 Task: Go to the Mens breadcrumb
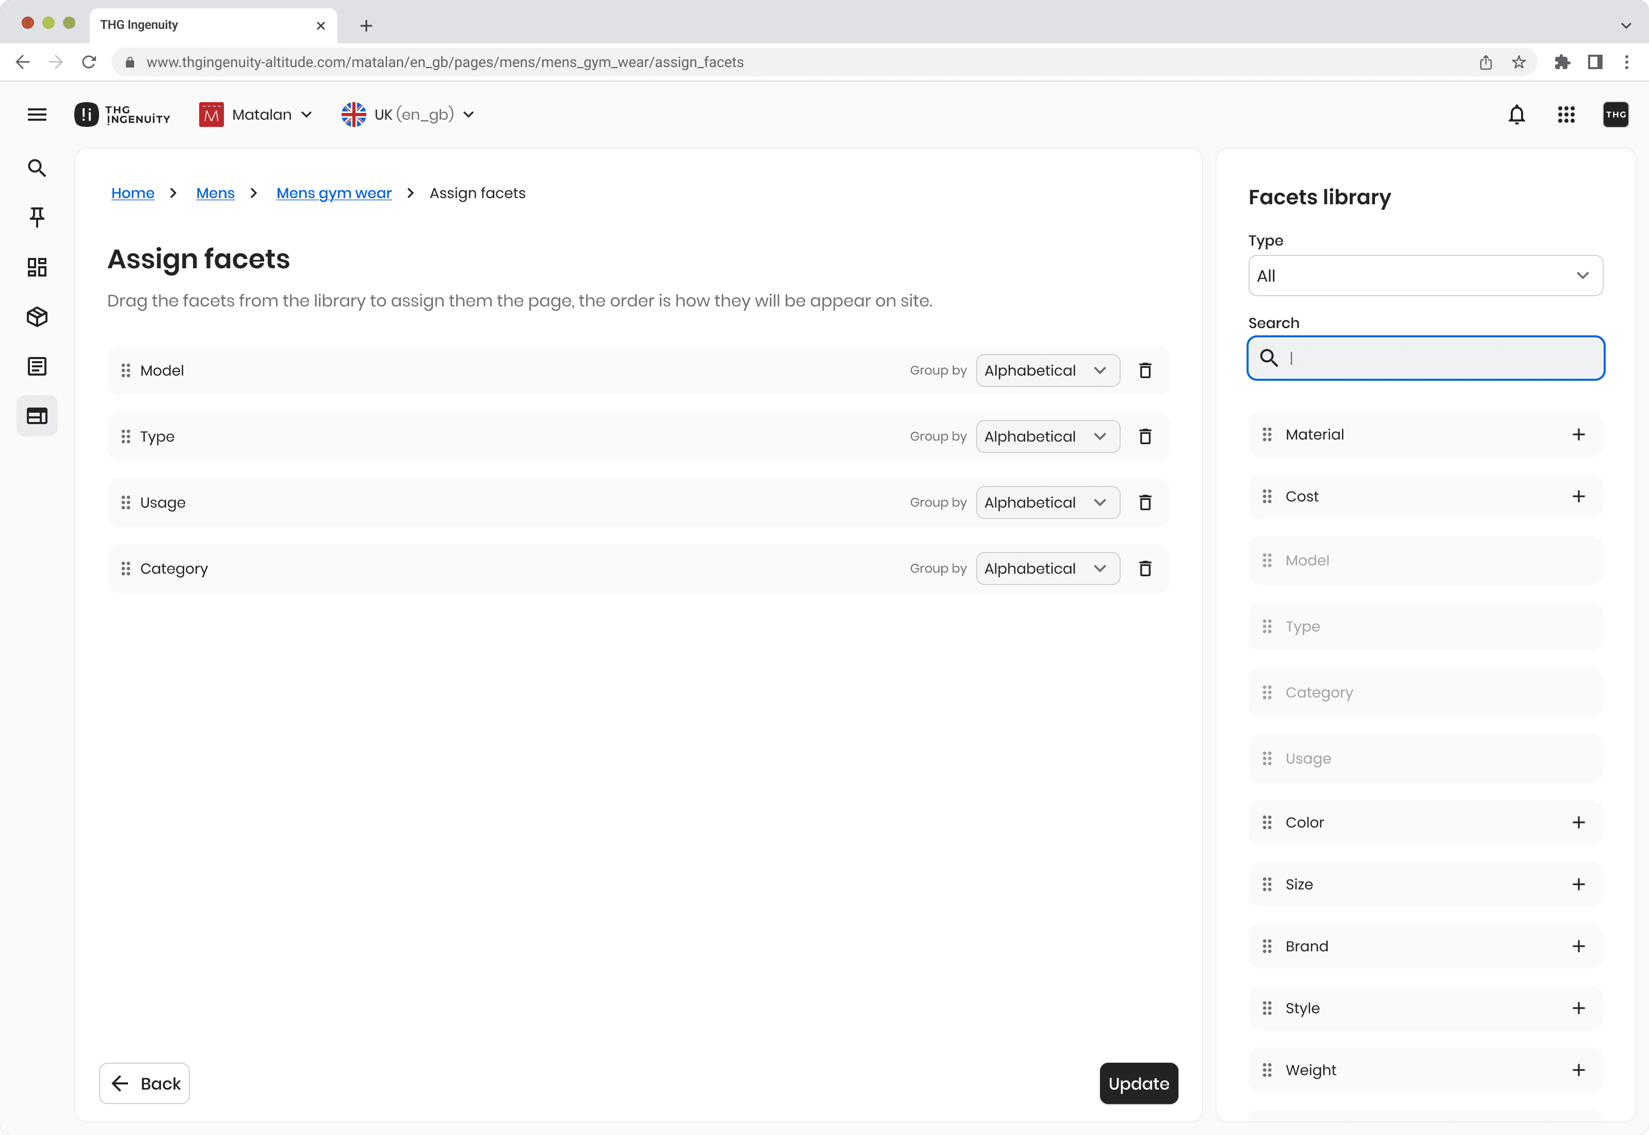coord(216,193)
